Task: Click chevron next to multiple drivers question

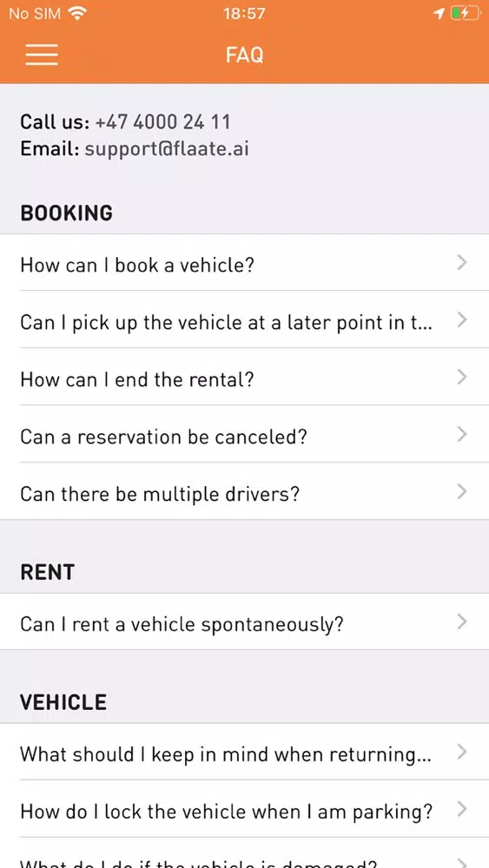Action: (x=462, y=491)
